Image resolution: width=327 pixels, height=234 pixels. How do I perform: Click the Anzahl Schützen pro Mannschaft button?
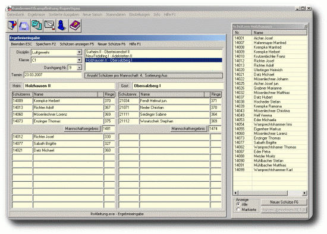coord(154,75)
